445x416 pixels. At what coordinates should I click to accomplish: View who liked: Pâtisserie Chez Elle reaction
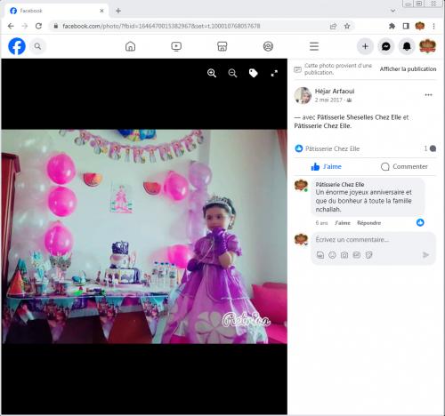(x=332, y=148)
